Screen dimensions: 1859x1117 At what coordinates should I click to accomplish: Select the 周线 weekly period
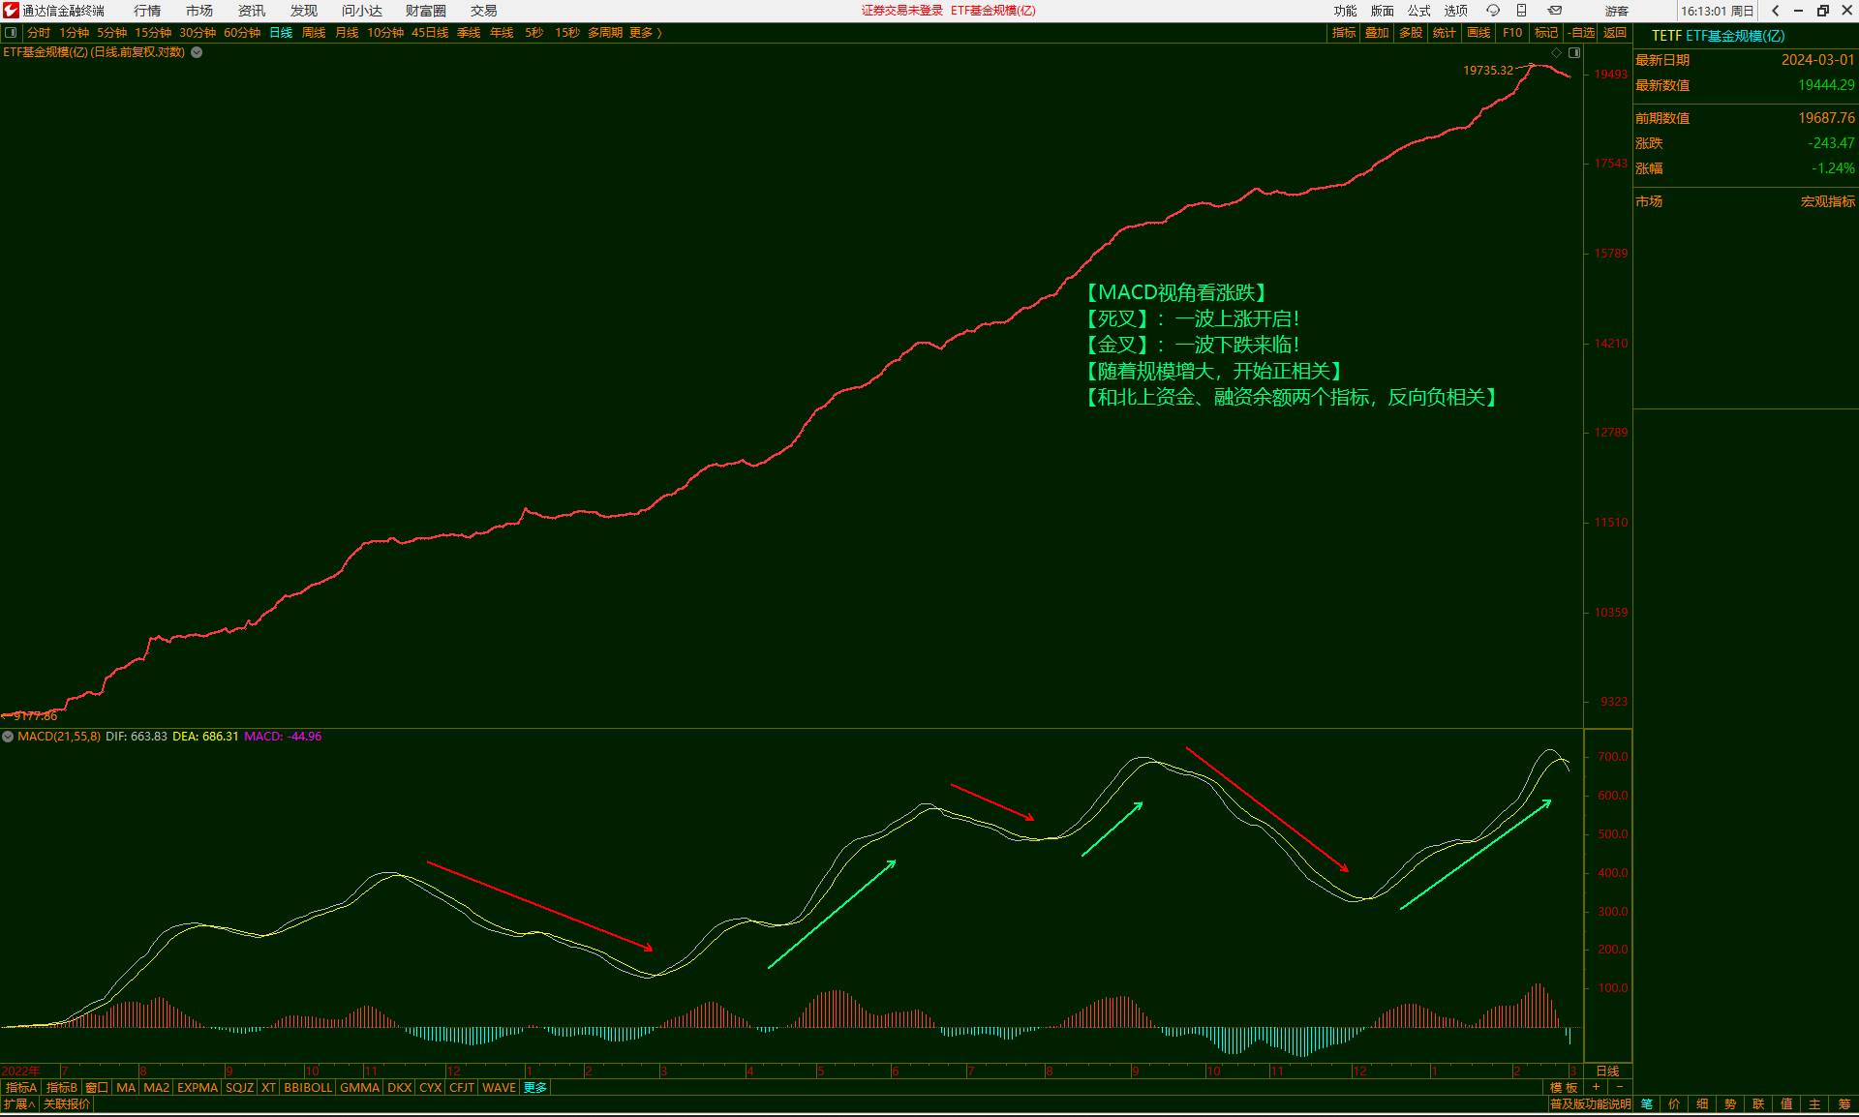click(x=314, y=33)
